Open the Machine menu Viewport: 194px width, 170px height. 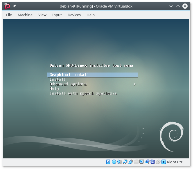point(25,15)
